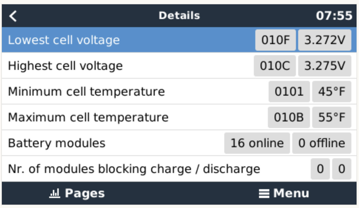359x208 pixels.
Task: Click the 16 online badge
Action: pos(257,143)
